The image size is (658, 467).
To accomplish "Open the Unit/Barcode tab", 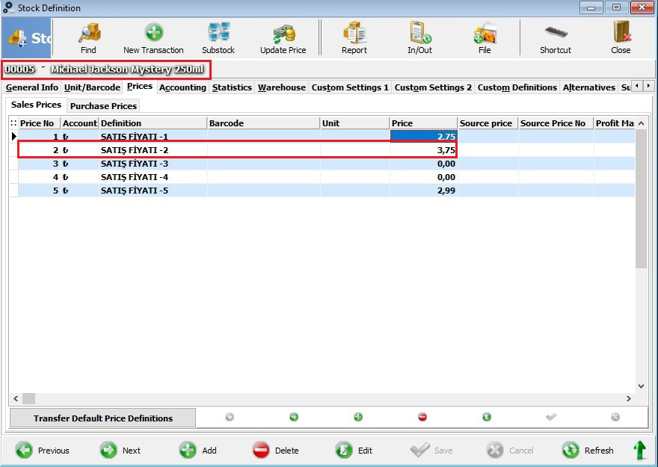I will coord(92,87).
